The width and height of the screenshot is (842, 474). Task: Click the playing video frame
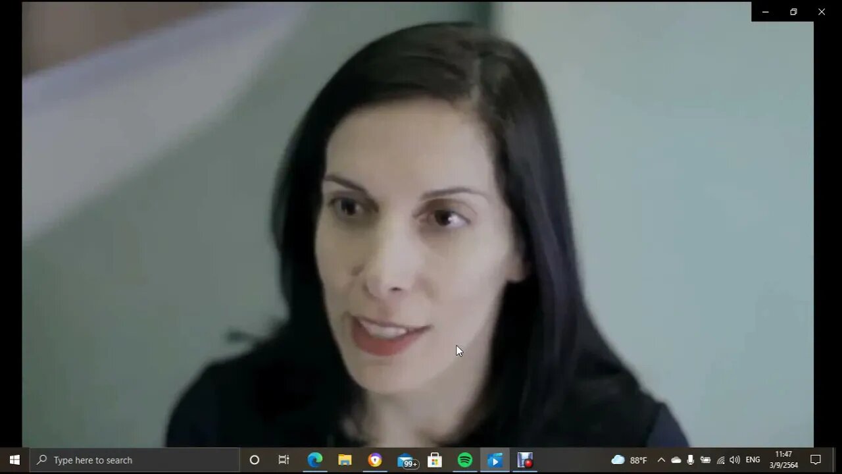coord(418,224)
